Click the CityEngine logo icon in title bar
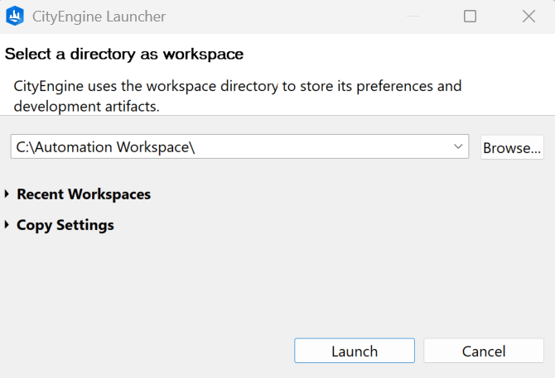Image resolution: width=555 pixels, height=378 pixels. click(15, 17)
